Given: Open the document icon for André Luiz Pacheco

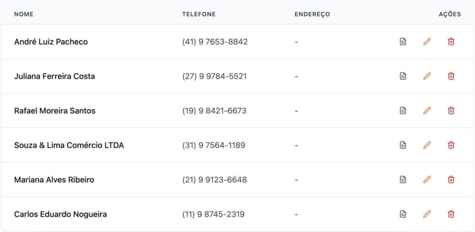Looking at the screenshot, I should click(x=403, y=42).
